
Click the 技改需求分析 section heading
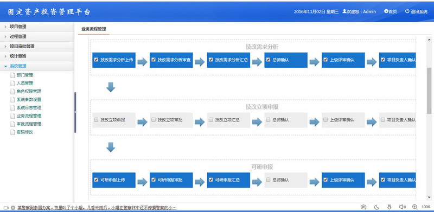(262, 47)
